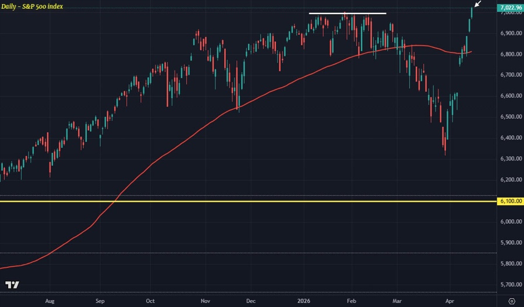The image size is (524, 307).
Task: Click the 6,900.00 price axis label
Action: point(511,33)
